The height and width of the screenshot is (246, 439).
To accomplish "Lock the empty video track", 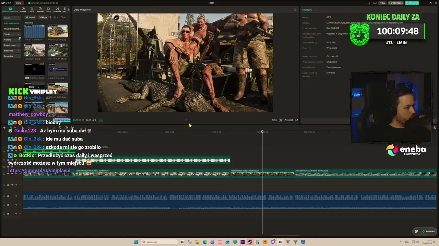I will pos(8,185).
